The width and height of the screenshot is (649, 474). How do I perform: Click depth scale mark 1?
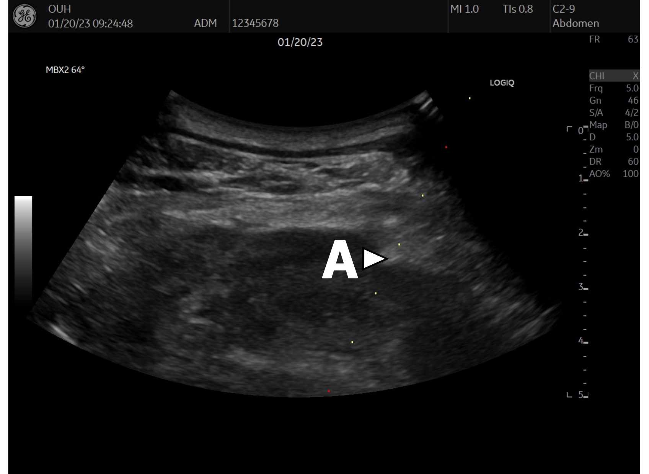(581, 178)
